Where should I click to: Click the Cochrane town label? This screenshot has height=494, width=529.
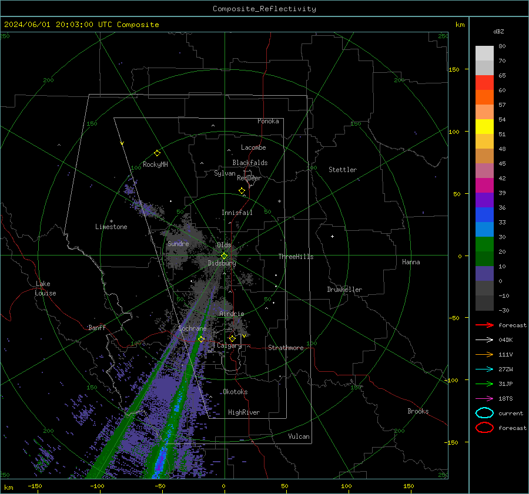point(192,328)
